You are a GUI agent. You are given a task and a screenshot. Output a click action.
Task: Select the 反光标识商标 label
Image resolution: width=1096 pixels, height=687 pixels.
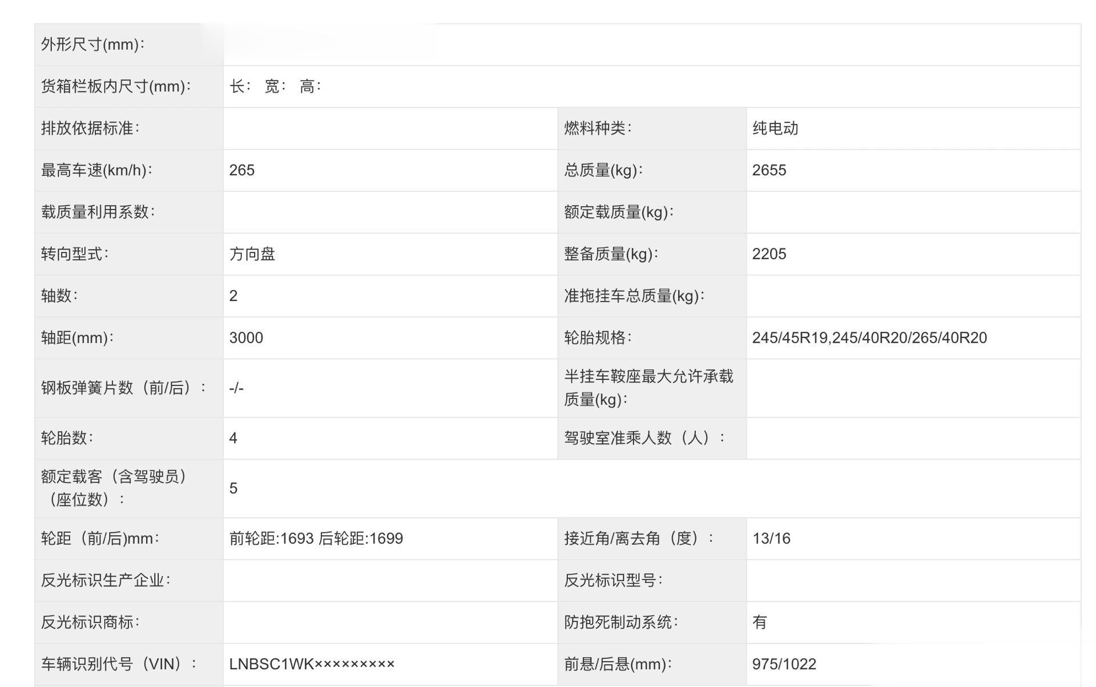pos(90,622)
